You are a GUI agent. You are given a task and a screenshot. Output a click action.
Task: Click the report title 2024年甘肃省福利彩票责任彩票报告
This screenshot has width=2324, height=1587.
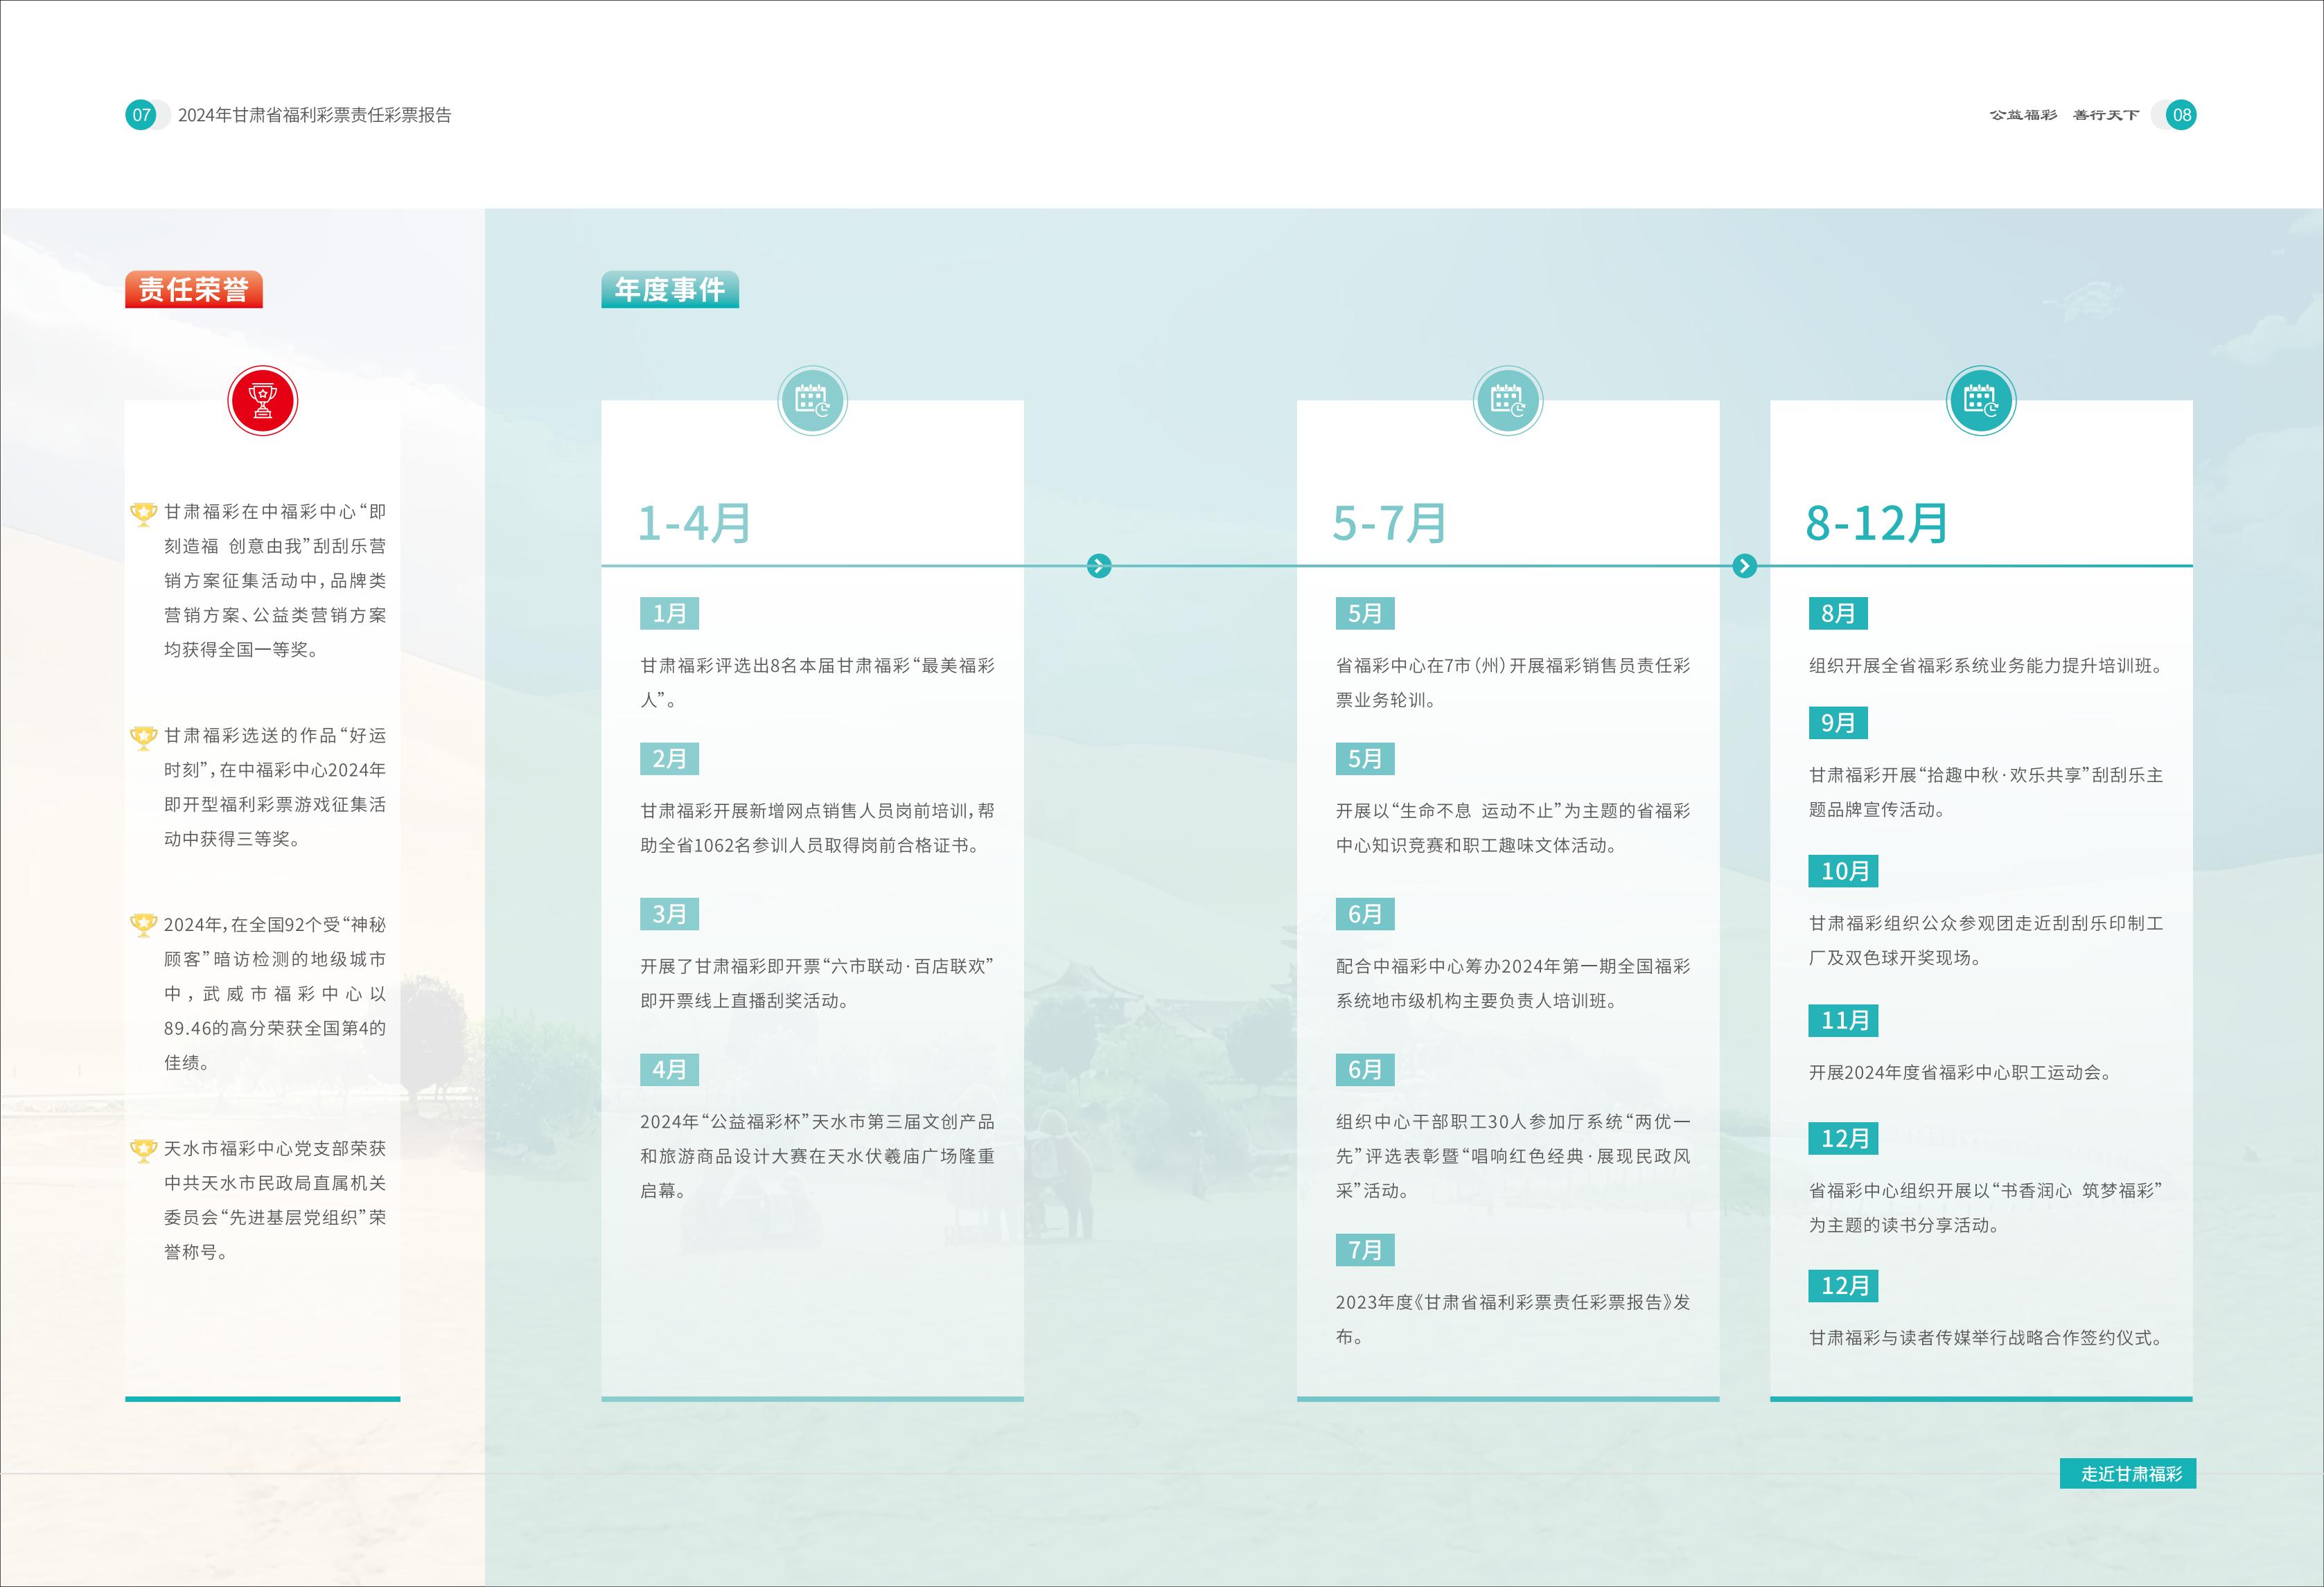[314, 115]
